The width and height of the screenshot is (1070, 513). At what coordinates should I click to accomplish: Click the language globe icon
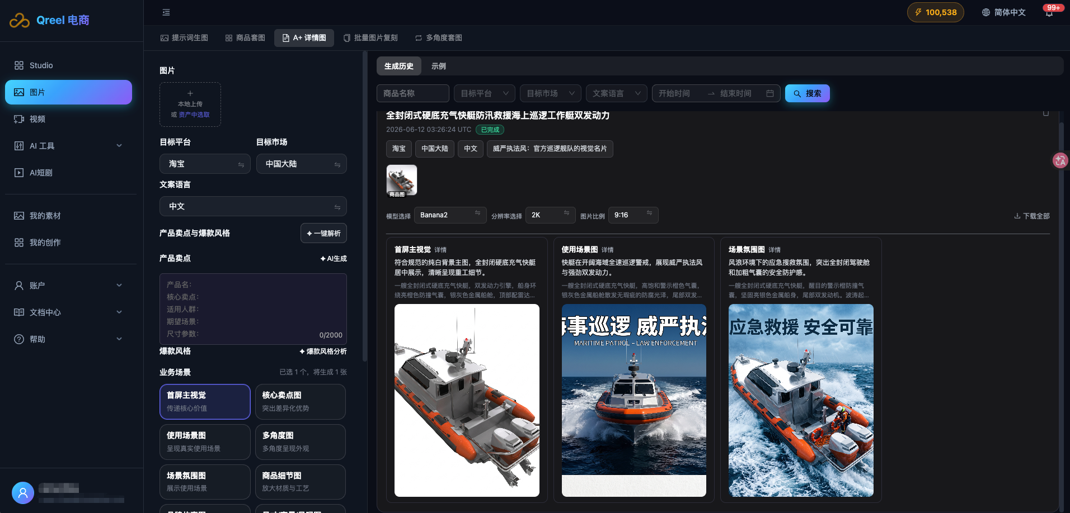[x=986, y=12]
